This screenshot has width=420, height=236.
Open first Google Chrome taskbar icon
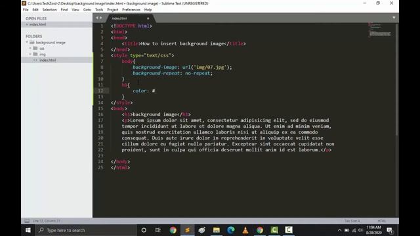coord(173,230)
